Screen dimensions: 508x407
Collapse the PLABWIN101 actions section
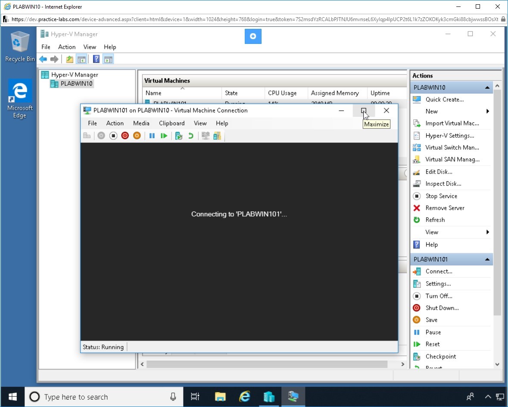tap(487, 260)
